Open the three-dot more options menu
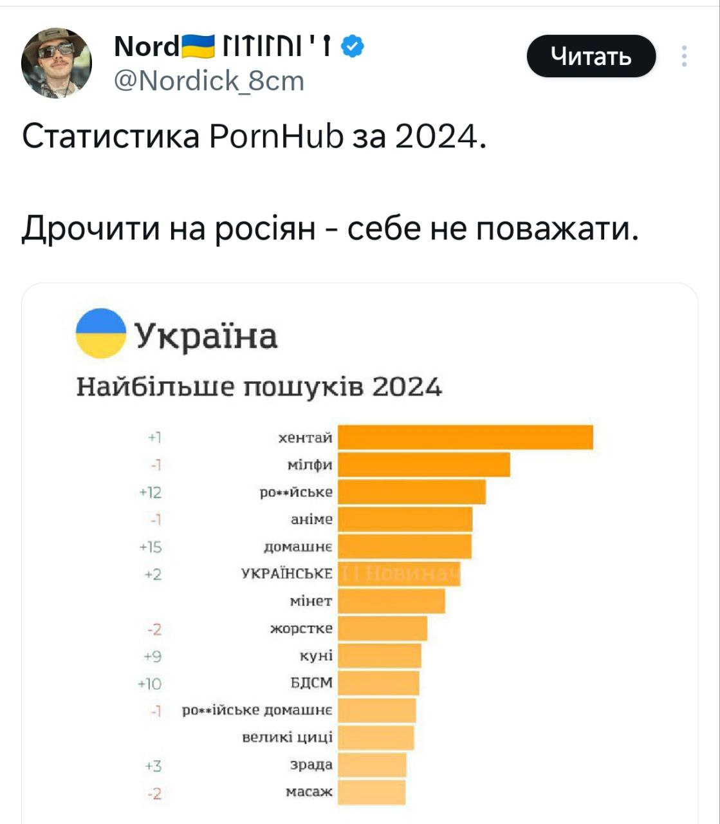Screen dimensions: 720x824 pyautogui.click(x=684, y=57)
